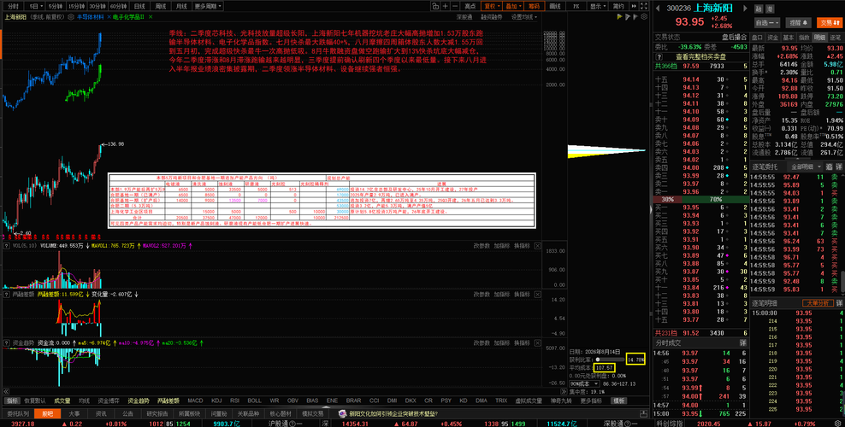Click the 追 icon beside 逐笔委托
The height and width of the screenshot is (427, 845).
830,167
